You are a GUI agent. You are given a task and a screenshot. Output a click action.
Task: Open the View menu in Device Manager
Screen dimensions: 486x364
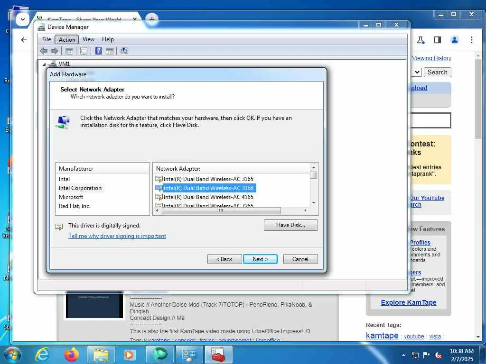click(88, 39)
